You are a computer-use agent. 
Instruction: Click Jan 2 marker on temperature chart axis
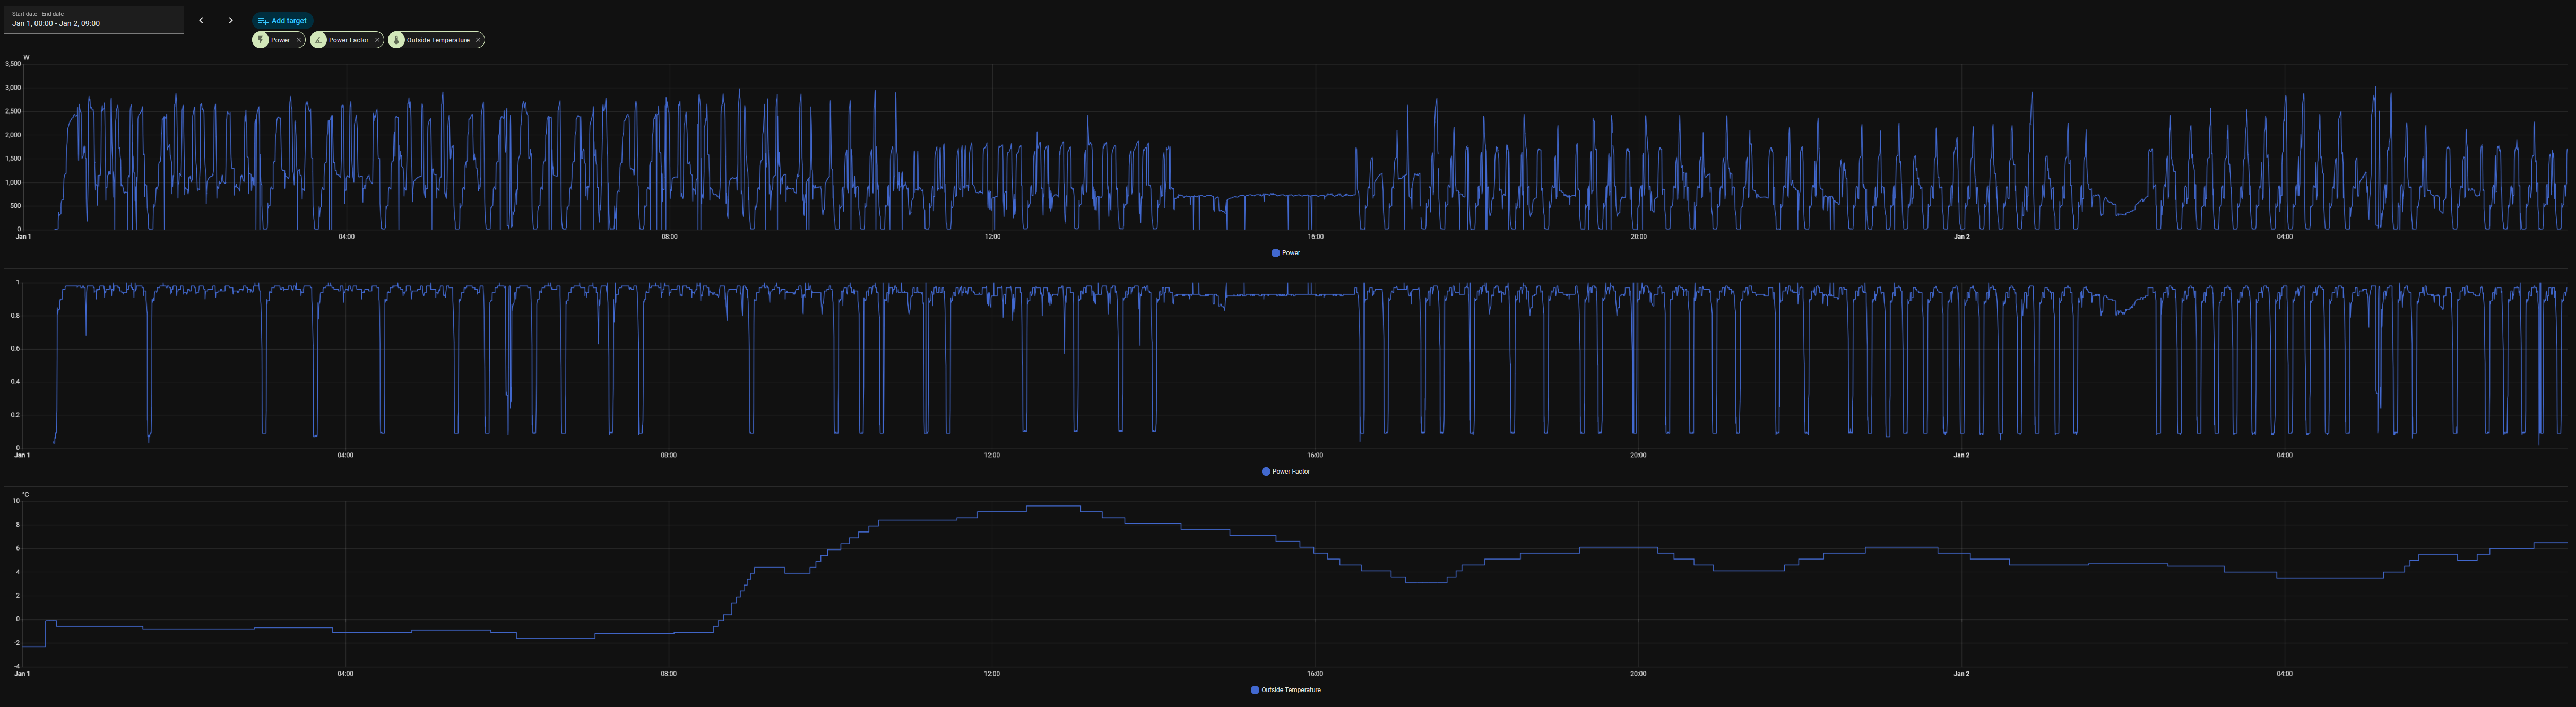coord(1961,674)
